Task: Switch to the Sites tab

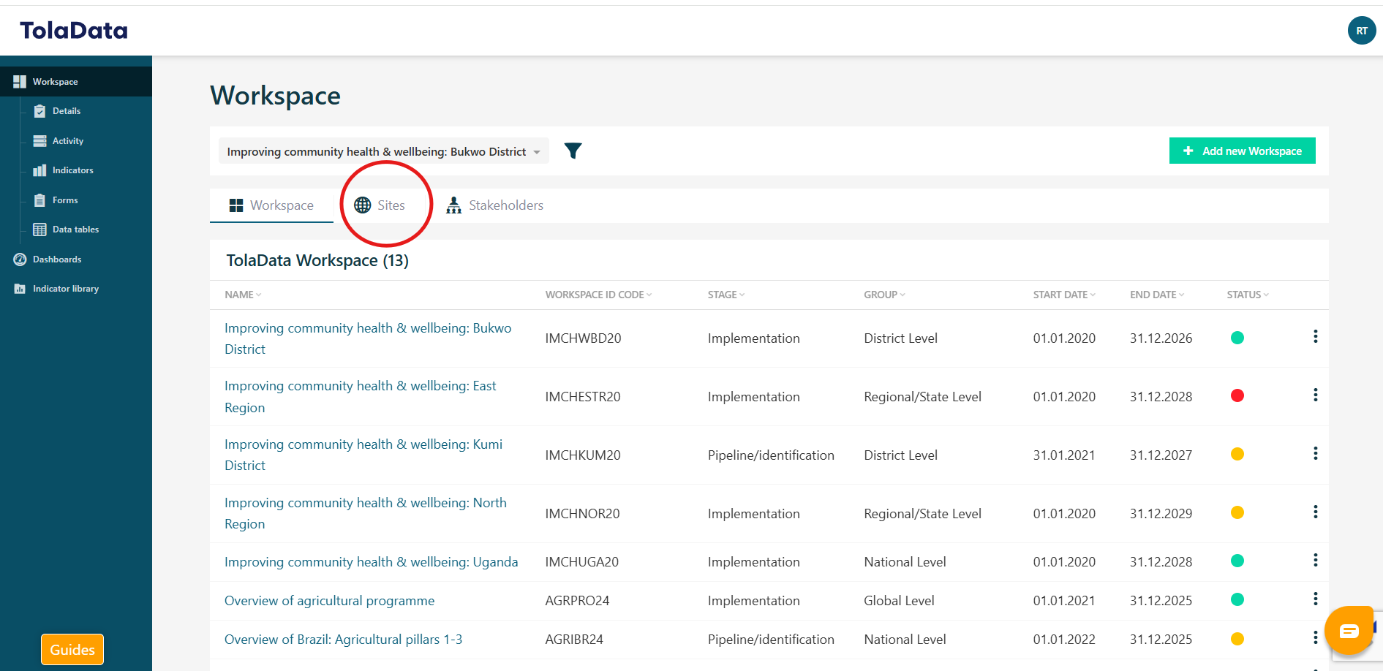Action: [380, 205]
